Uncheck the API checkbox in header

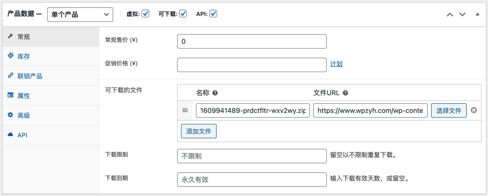[213, 14]
